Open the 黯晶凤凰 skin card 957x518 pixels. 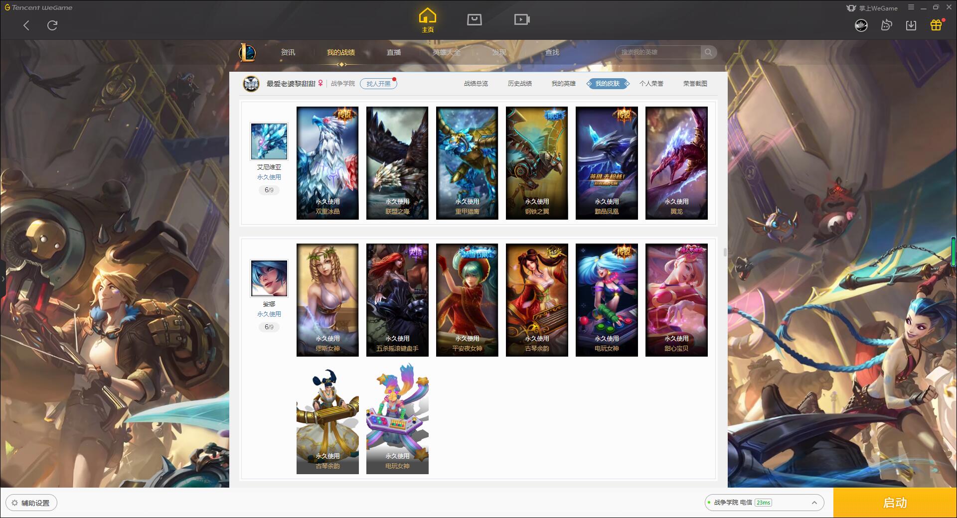point(607,163)
